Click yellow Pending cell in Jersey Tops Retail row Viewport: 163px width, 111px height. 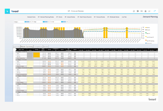coord(37,53)
